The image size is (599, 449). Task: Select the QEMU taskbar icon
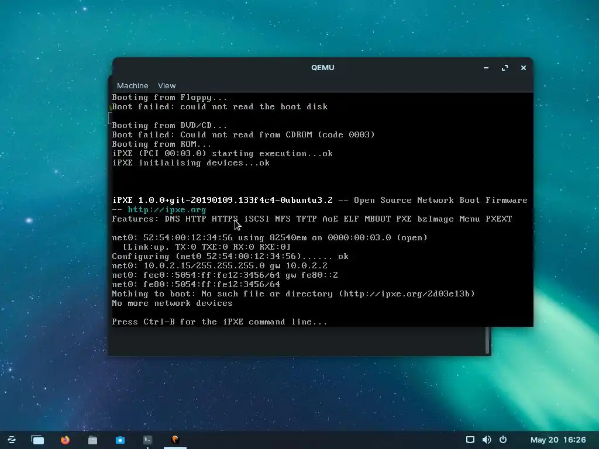click(175, 440)
